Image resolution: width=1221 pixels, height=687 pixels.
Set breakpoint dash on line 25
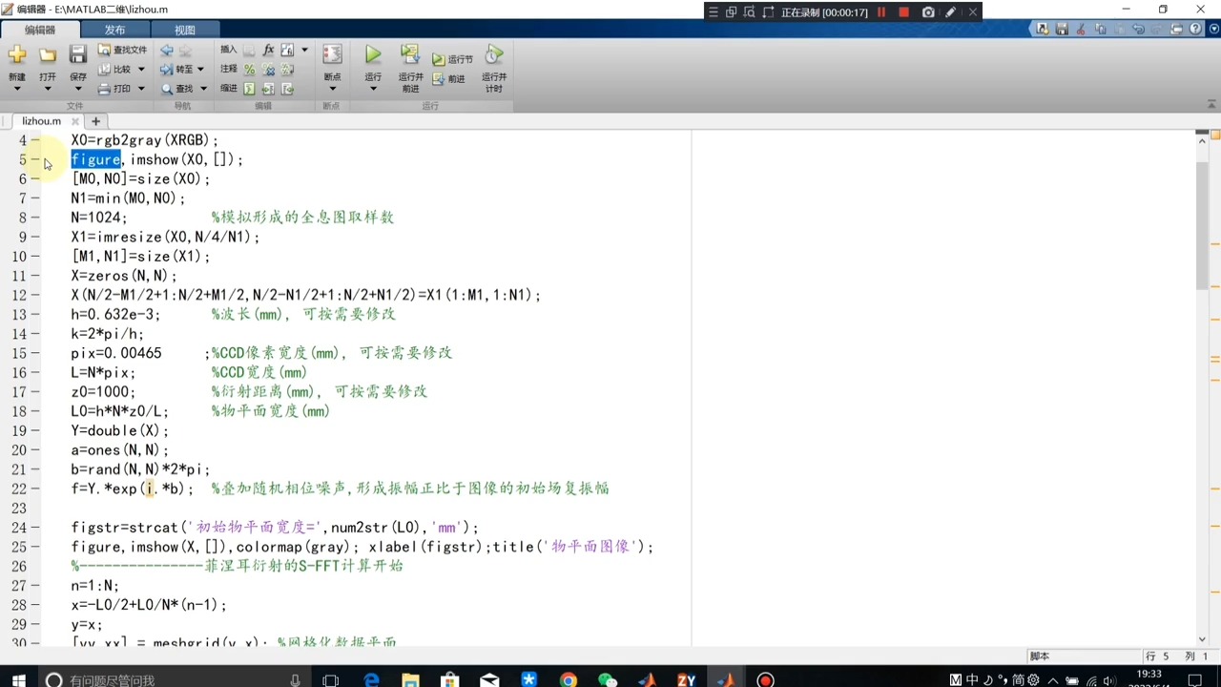(x=35, y=547)
